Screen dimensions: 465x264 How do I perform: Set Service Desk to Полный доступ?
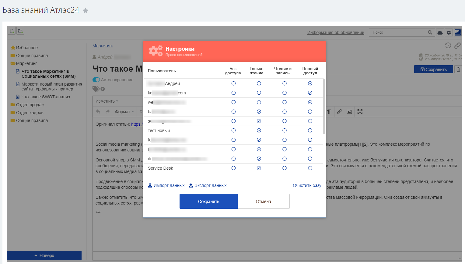click(310, 168)
